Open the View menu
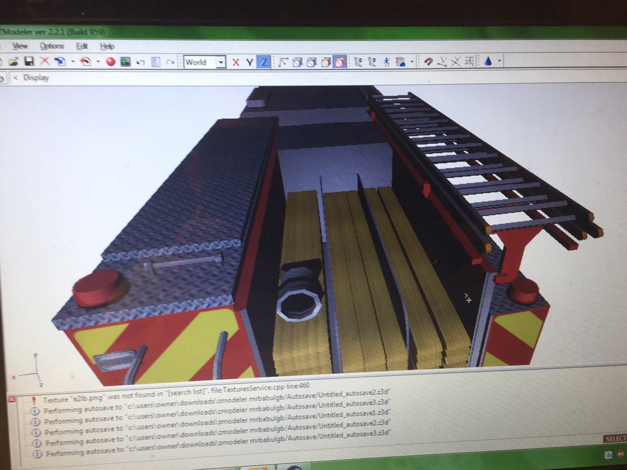 (x=20, y=46)
